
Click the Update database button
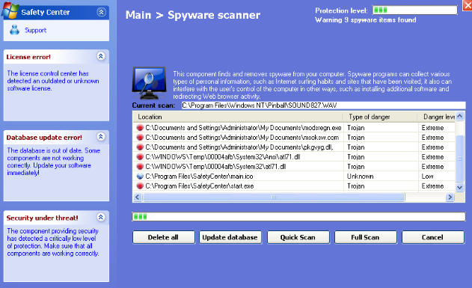pyautogui.click(x=230, y=237)
